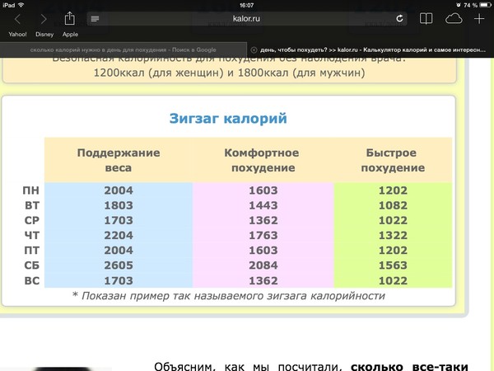Open the Disney bookmark
The height and width of the screenshot is (371, 494).
coord(44,35)
